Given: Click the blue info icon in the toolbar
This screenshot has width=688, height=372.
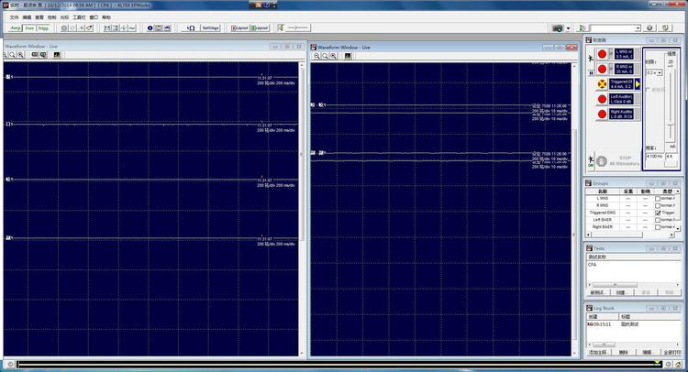Looking at the screenshot, I should pyautogui.click(x=150, y=27).
